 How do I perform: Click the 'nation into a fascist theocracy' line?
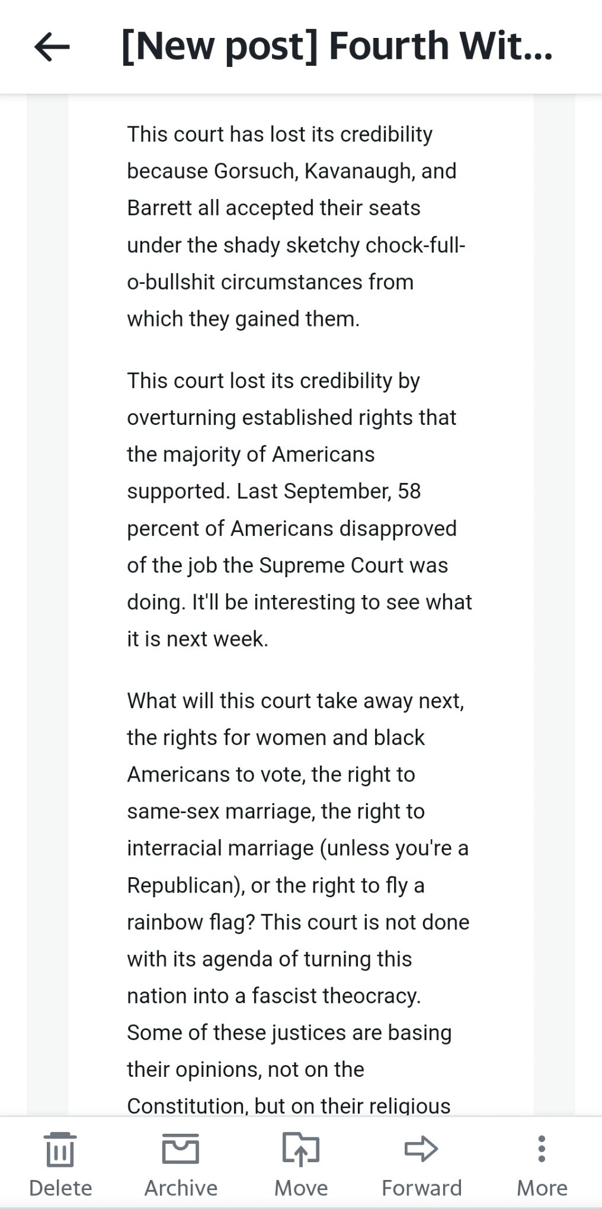[274, 996]
